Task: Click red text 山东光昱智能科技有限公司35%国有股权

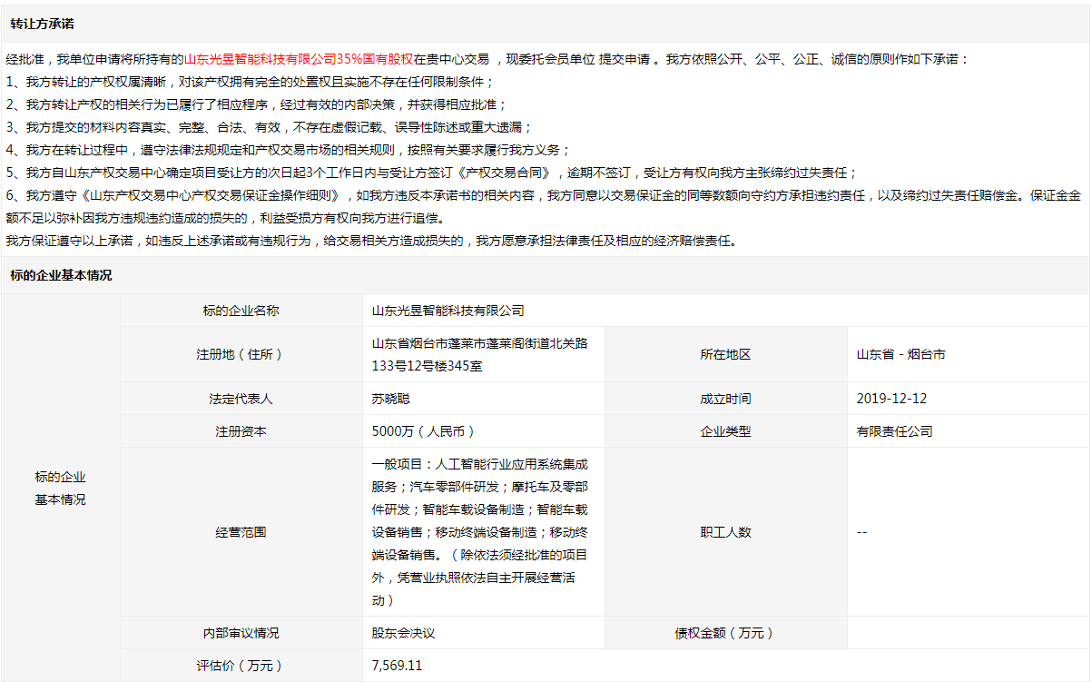Action: (x=299, y=59)
